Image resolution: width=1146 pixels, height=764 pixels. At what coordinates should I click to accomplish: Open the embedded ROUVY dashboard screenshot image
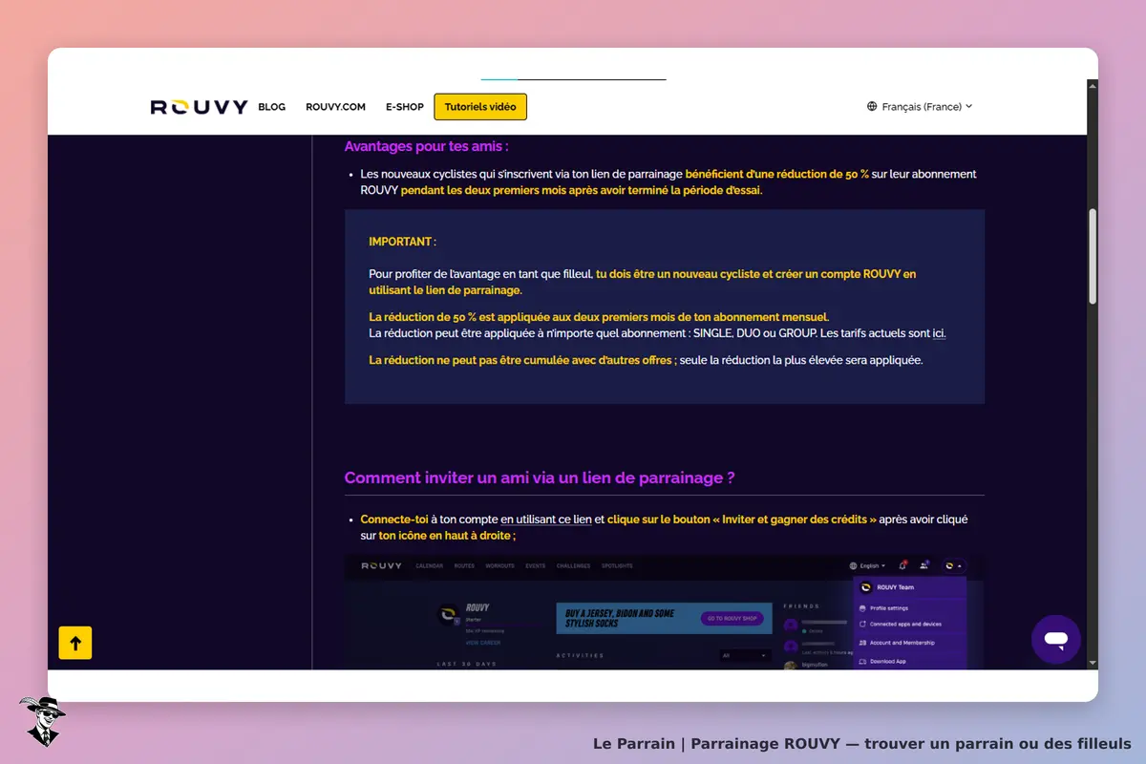[665, 611]
